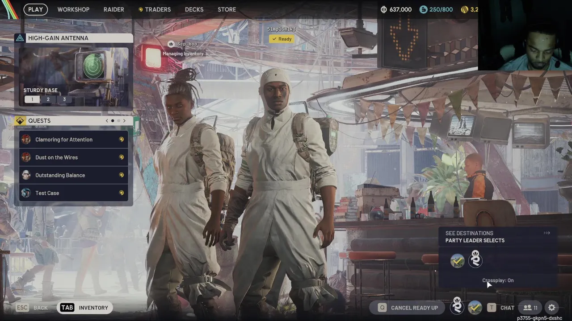Screen dimensions: 572x321
Task: Switch to the WORKSHOP tab
Action: coord(73,9)
